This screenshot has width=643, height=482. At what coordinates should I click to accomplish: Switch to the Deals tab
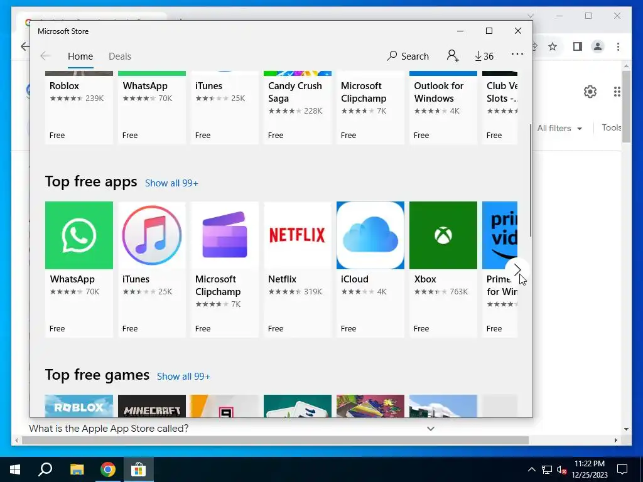point(120,56)
